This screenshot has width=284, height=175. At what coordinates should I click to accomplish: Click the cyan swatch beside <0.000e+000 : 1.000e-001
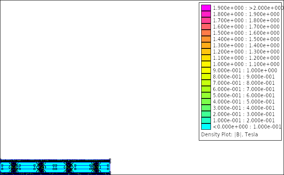pos(206,127)
